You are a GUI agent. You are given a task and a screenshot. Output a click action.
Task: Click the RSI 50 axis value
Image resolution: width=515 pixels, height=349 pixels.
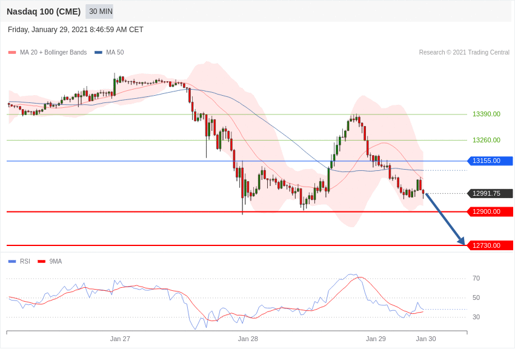476,297
